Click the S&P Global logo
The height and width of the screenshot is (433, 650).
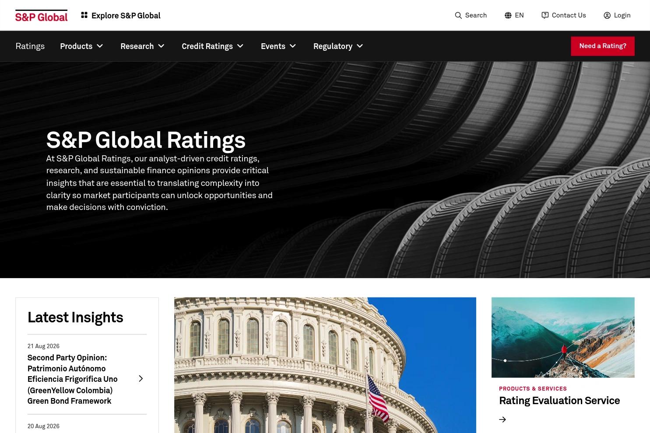[41, 16]
